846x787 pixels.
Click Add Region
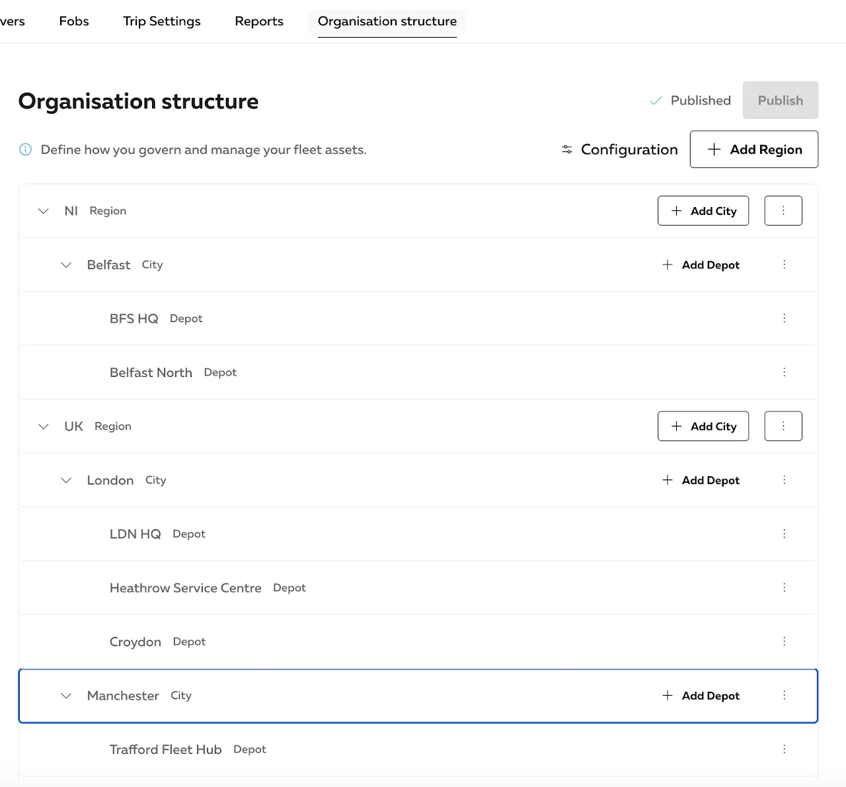click(754, 149)
